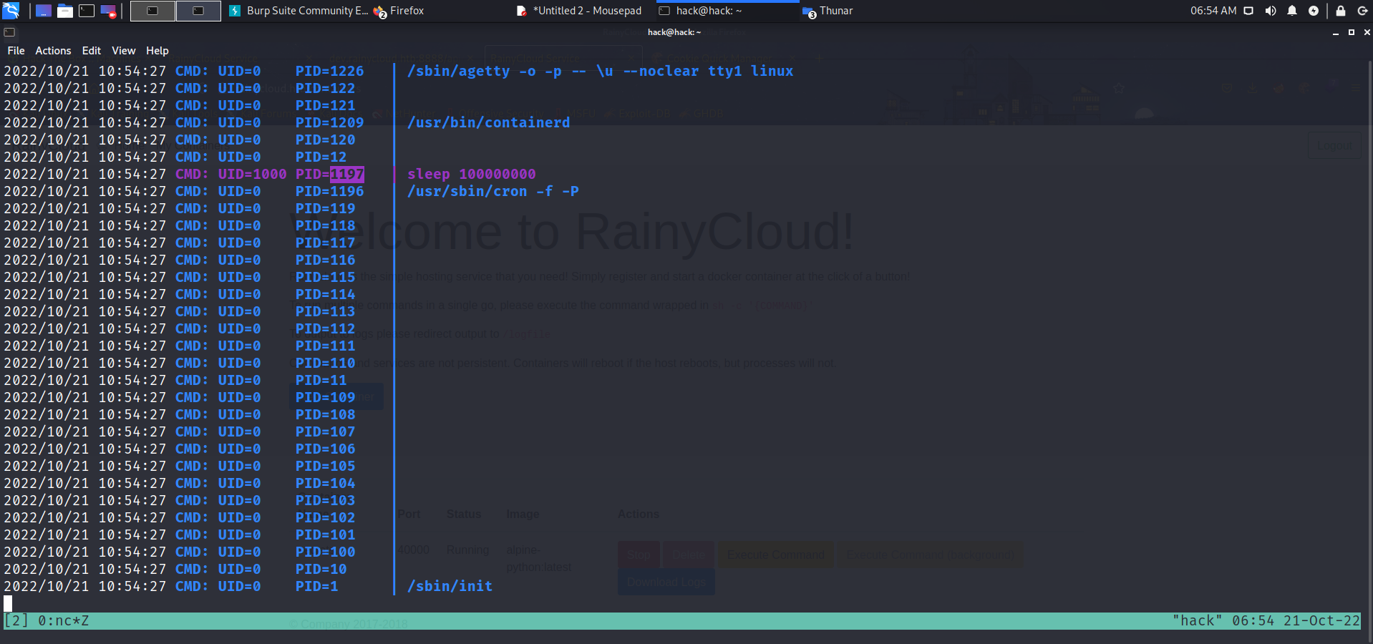1373x644 pixels.
Task: Open the file manager launcher in the panel
Action: click(x=65, y=11)
